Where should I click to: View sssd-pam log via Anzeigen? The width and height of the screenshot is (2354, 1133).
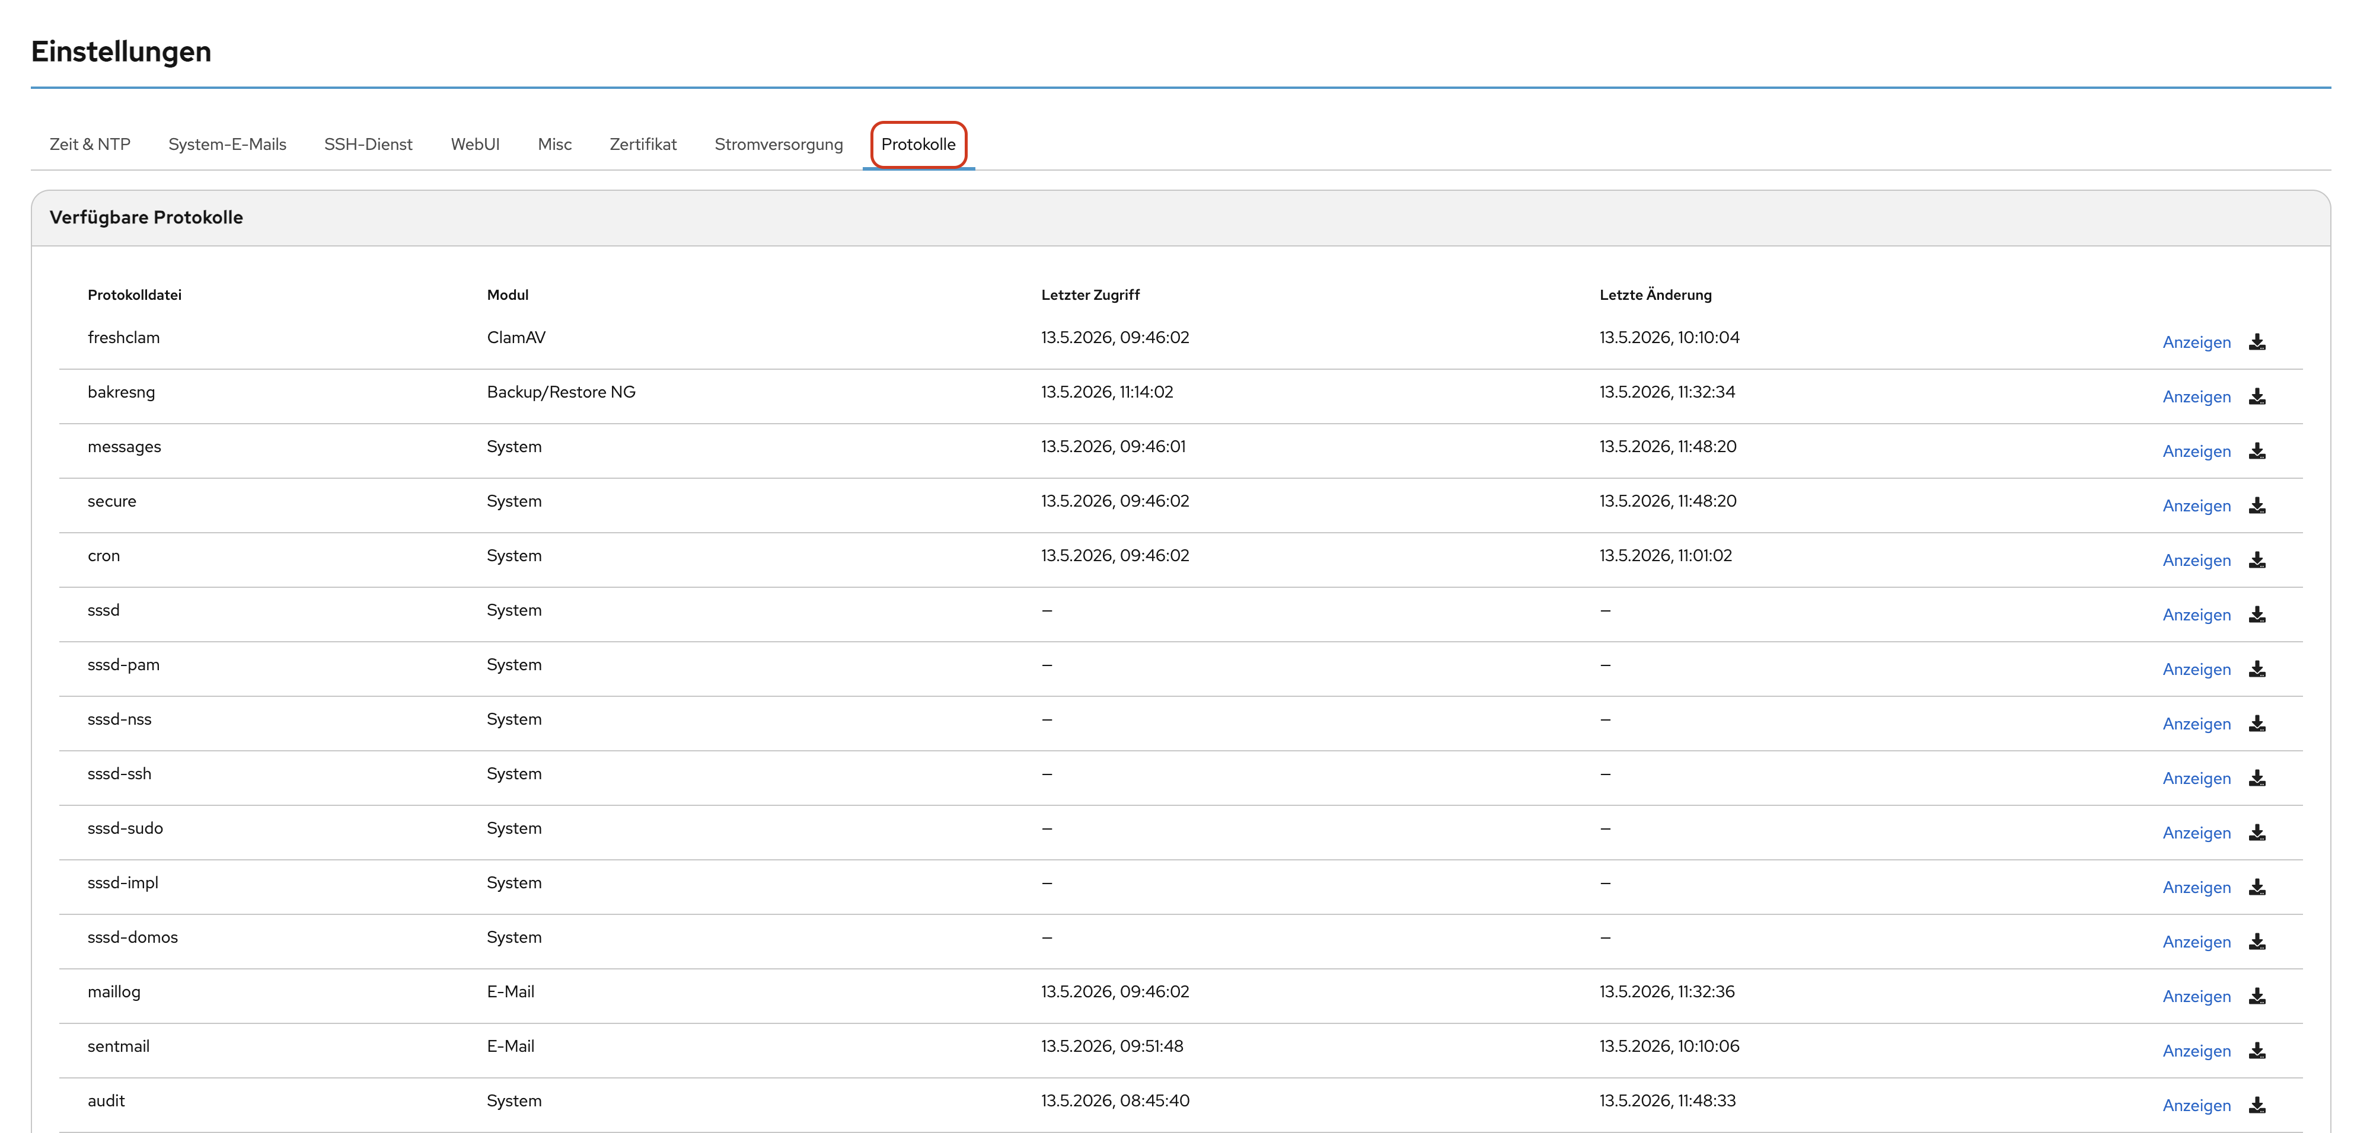2196,669
